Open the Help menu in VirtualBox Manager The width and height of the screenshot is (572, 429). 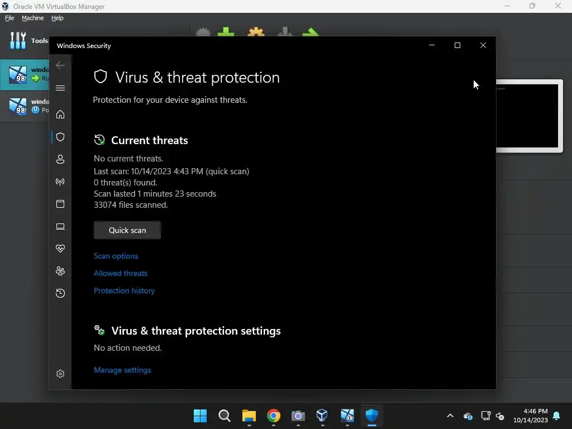pos(58,18)
